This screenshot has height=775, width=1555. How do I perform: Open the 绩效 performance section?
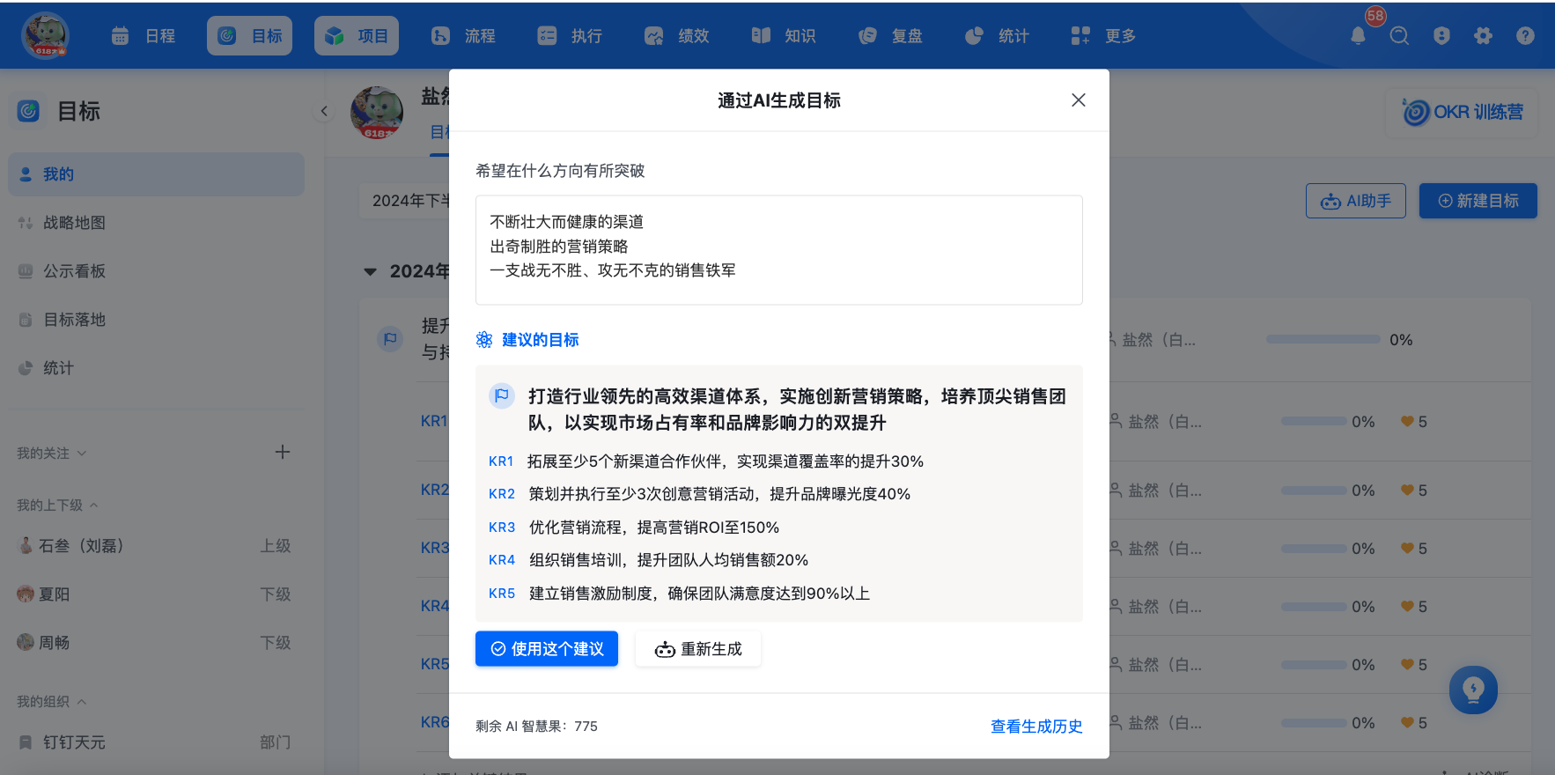(676, 36)
